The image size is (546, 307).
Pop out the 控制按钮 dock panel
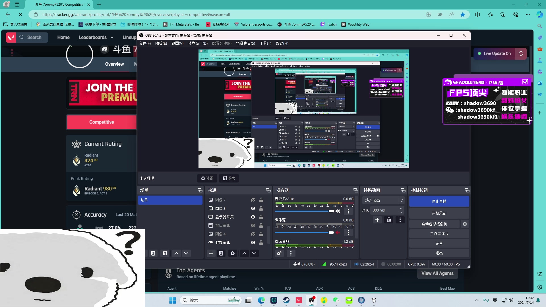tap(467, 190)
